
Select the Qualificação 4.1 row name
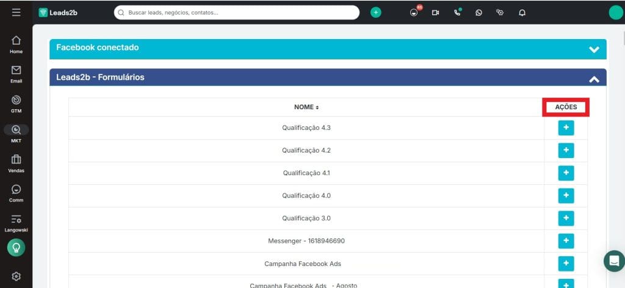click(306, 173)
